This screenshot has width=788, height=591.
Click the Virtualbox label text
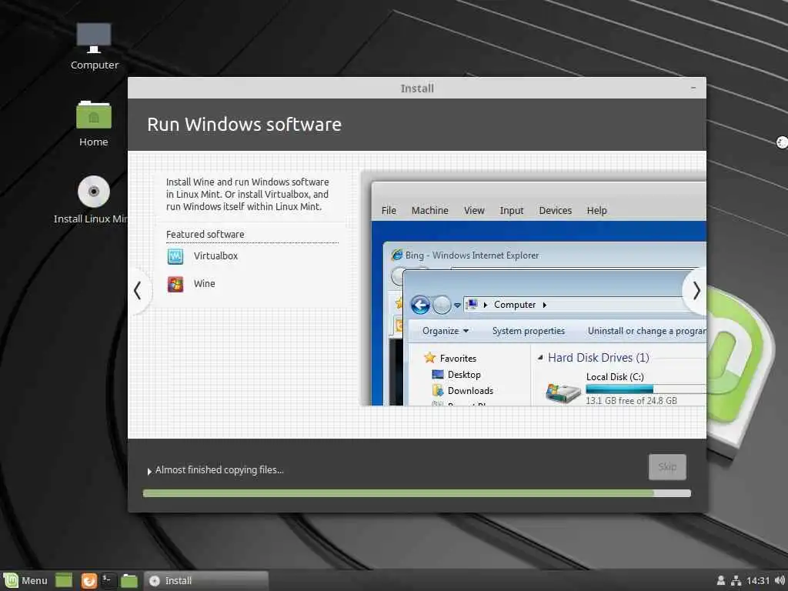tap(215, 255)
